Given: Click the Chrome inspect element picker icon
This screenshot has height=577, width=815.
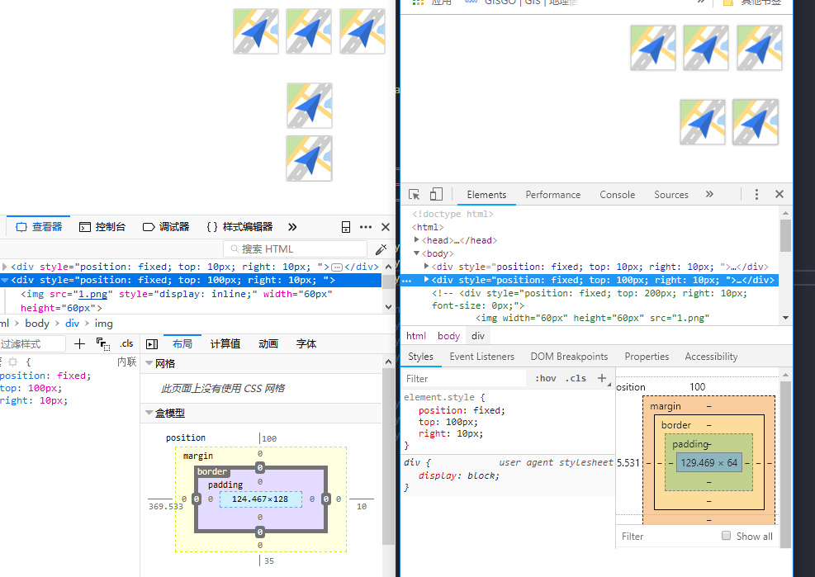Looking at the screenshot, I should coord(415,195).
